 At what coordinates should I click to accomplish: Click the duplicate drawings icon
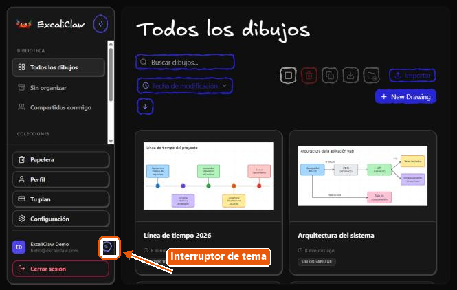click(330, 76)
